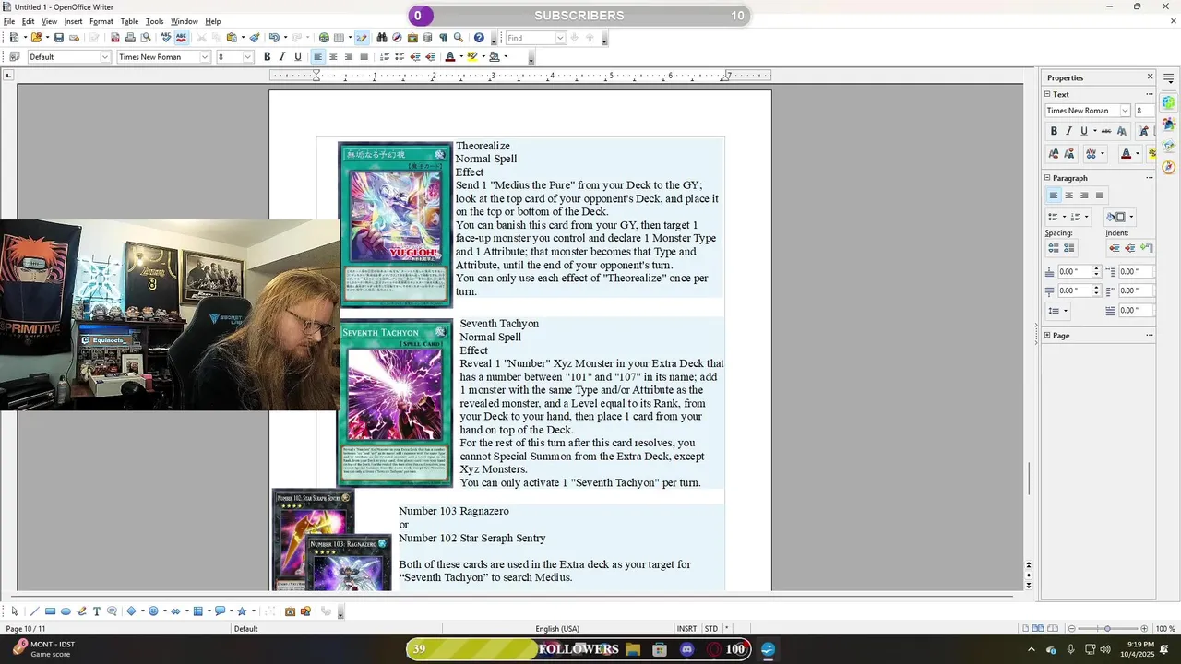Click the Underline icon in the formatting toolbar

coord(297,57)
